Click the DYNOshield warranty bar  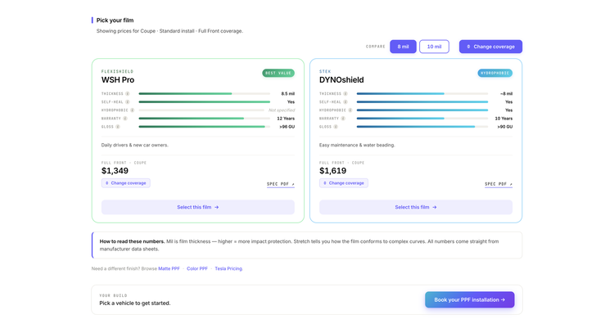(422, 119)
